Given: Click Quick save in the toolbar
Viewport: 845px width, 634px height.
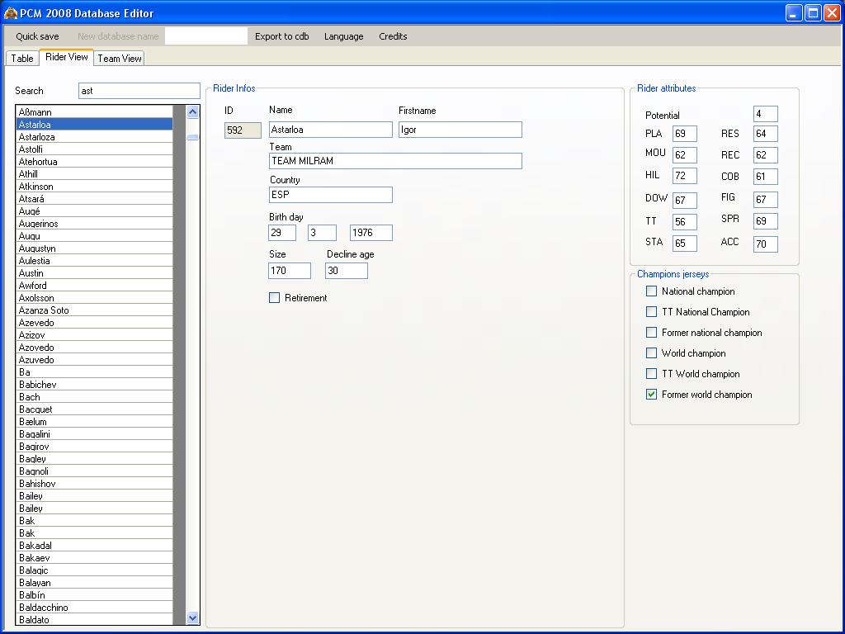Looking at the screenshot, I should 37,36.
